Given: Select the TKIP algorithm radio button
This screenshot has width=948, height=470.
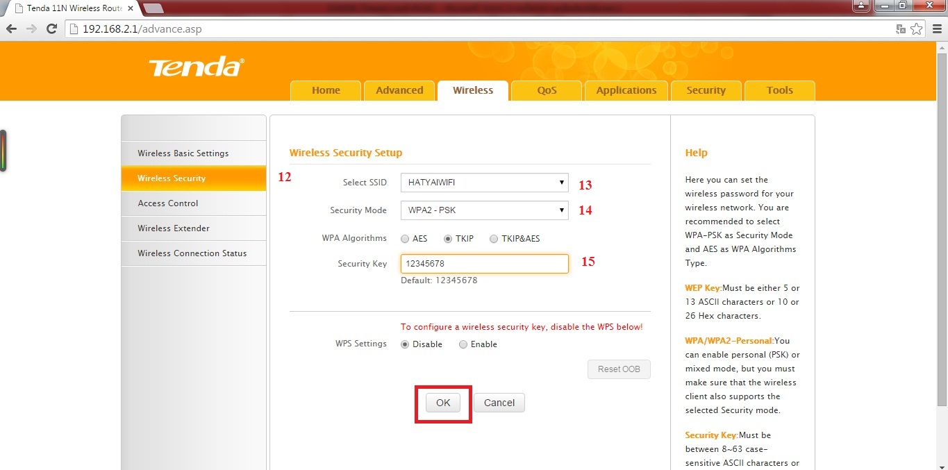Looking at the screenshot, I should click(x=448, y=239).
